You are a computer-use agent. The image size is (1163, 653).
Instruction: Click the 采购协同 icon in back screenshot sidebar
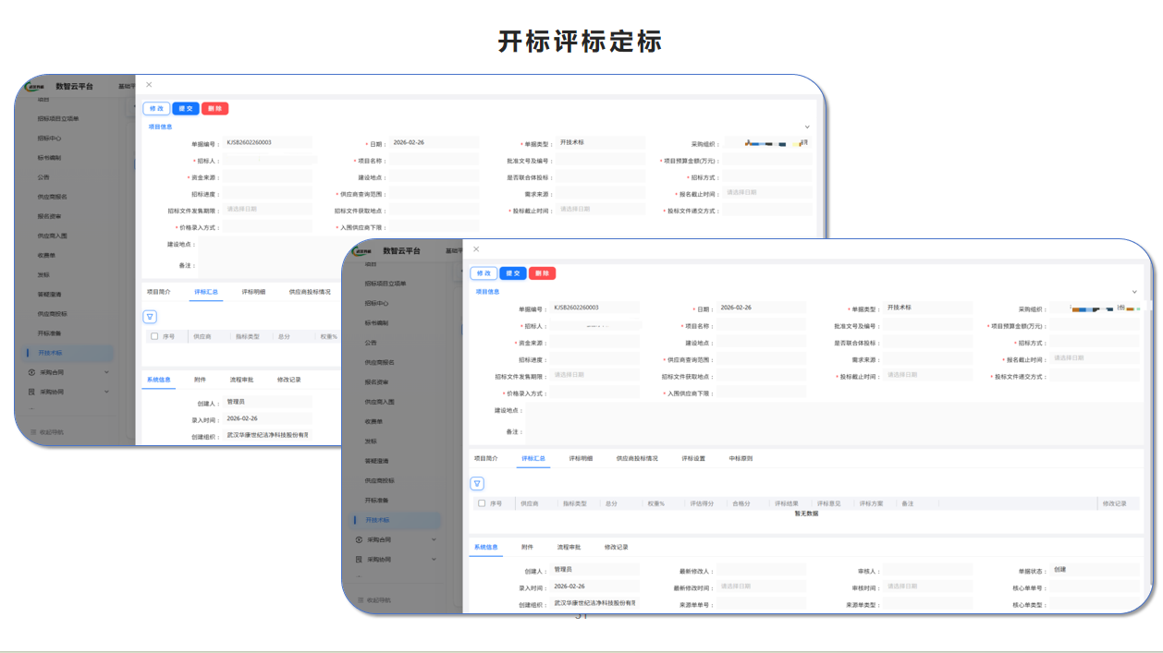31,392
